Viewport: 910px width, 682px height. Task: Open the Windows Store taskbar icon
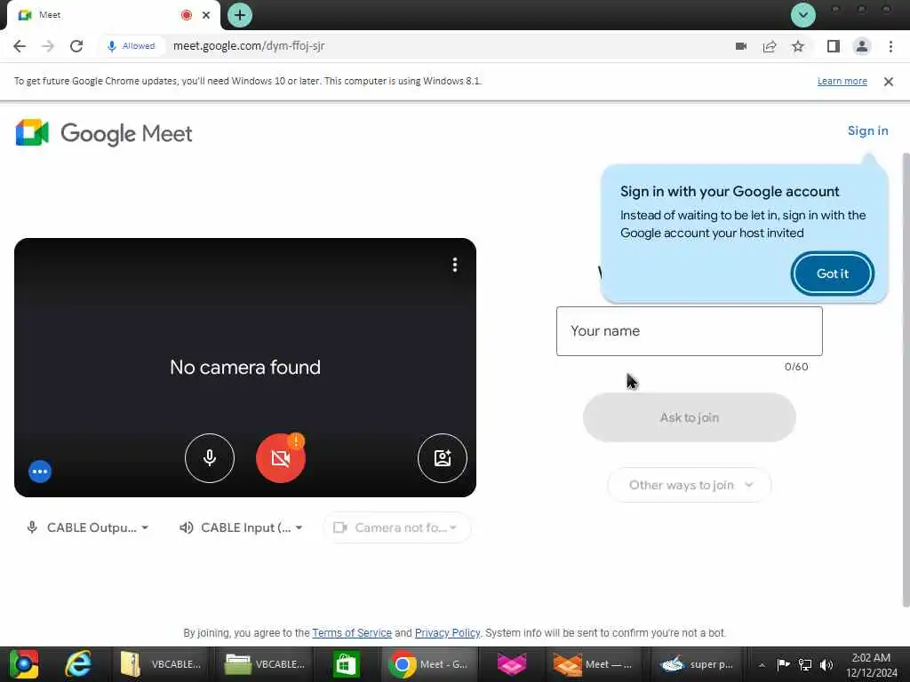click(x=347, y=664)
